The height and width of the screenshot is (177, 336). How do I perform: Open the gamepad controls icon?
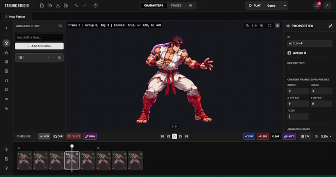click(x=6, y=90)
